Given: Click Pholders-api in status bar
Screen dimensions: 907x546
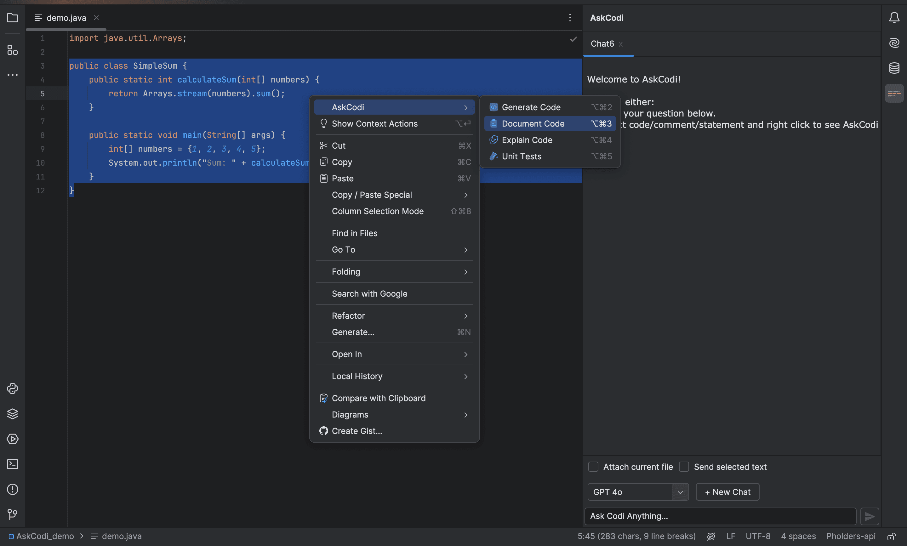Looking at the screenshot, I should (851, 537).
